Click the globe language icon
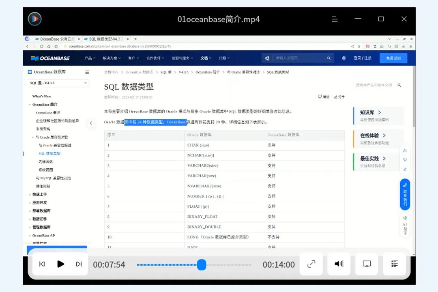438x292 pixels. pyautogui.click(x=344, y=58)
